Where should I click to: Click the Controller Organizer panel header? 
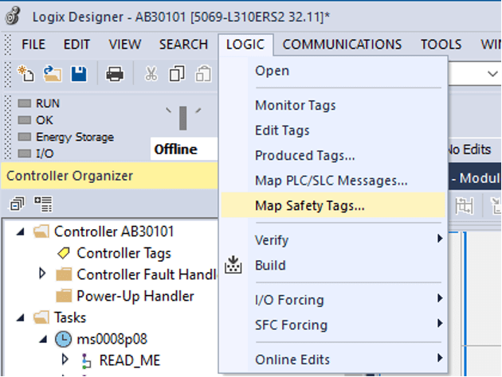(109, 176)
